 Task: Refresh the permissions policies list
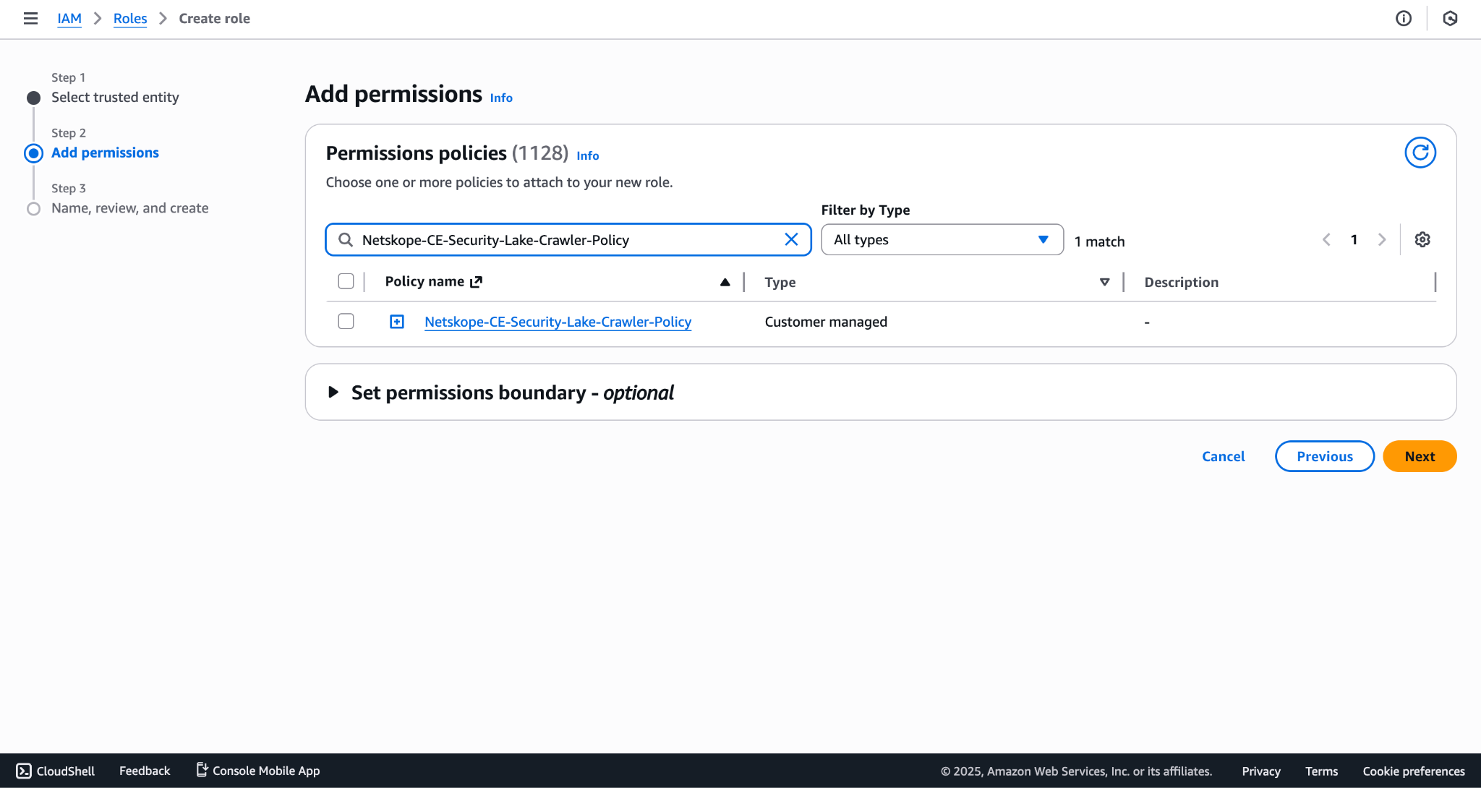pos(1420,153)
